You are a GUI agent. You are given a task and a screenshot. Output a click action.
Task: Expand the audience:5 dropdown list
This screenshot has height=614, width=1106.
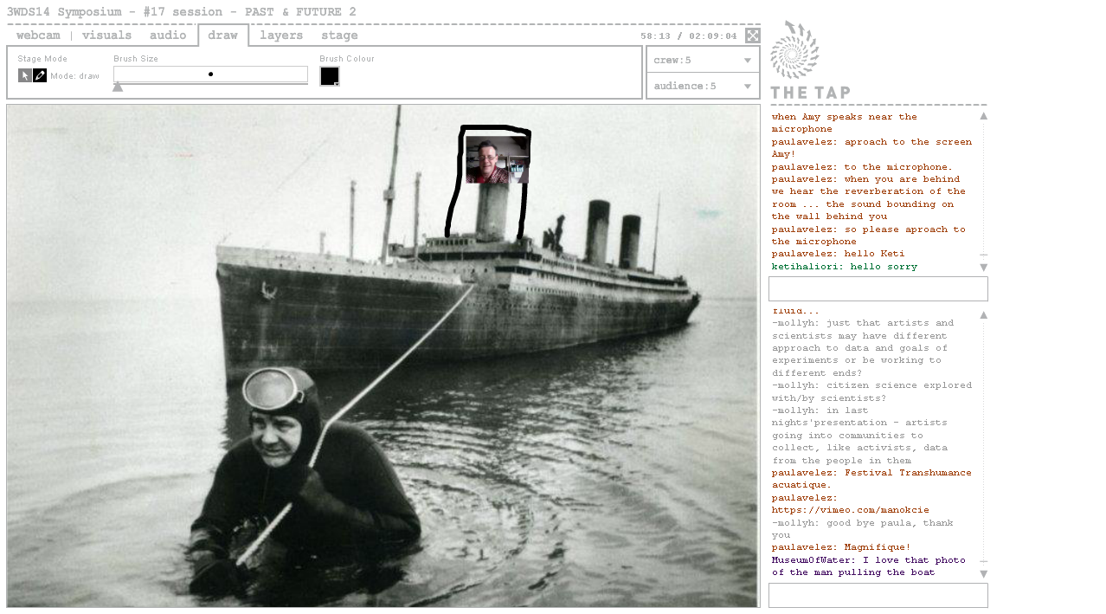tap(703, 86)
